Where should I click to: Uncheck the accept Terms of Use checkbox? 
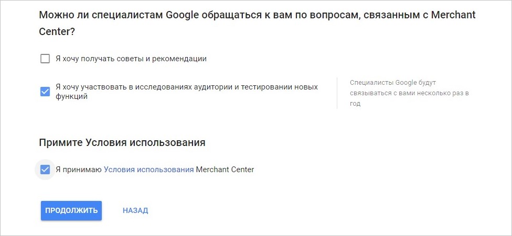[x=45, y=170]
